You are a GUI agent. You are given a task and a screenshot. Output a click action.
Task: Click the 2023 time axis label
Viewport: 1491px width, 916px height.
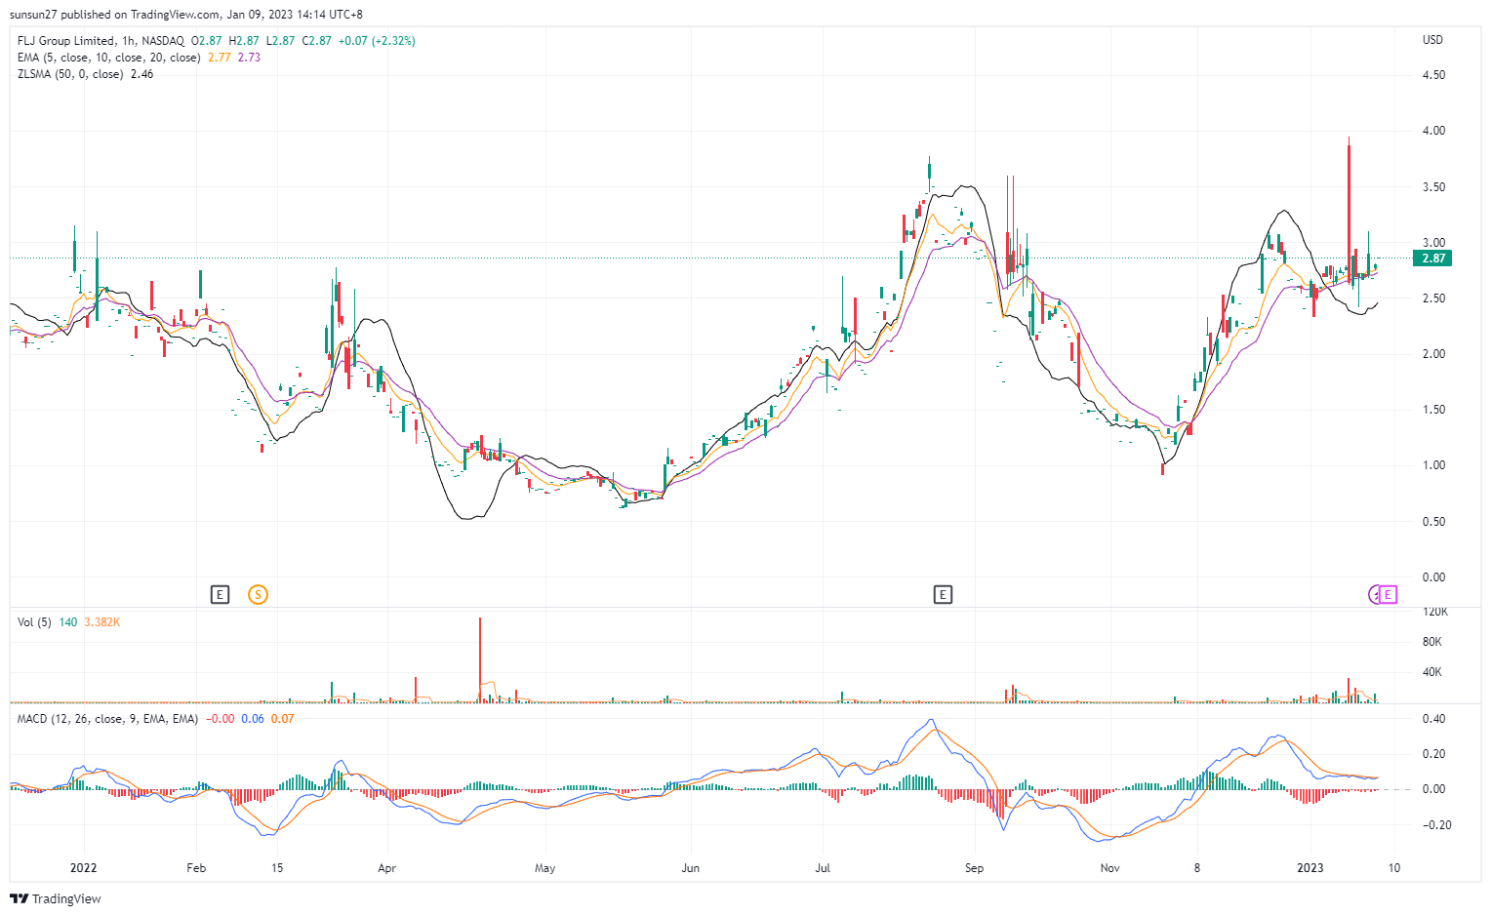[1310, 867]
